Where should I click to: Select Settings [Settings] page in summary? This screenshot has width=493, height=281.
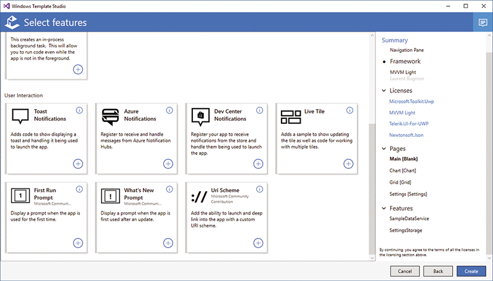(408, 194)
